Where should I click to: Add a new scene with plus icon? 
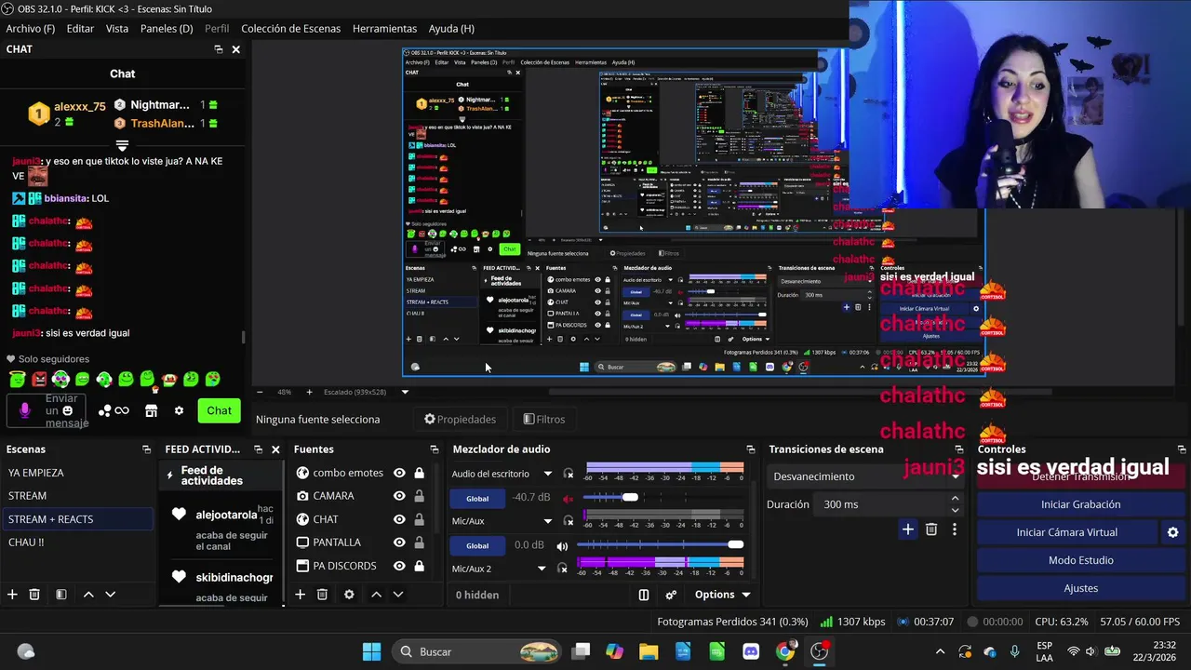click(x=12, y=595)
